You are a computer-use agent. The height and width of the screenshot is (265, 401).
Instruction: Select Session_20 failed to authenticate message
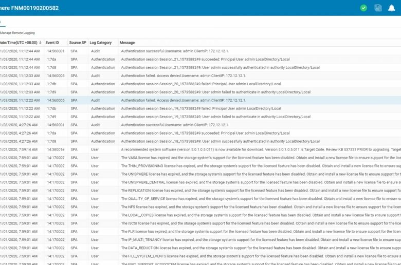(216, 92)
